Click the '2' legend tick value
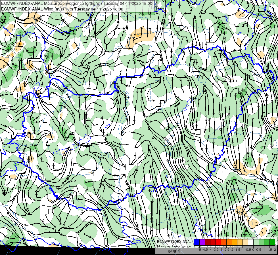The height and width of the screenshot is (255, 278). click(275, 250)
